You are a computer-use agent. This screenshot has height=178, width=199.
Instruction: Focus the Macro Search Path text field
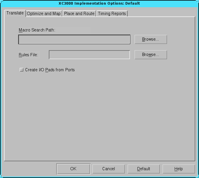coord(74,40)
